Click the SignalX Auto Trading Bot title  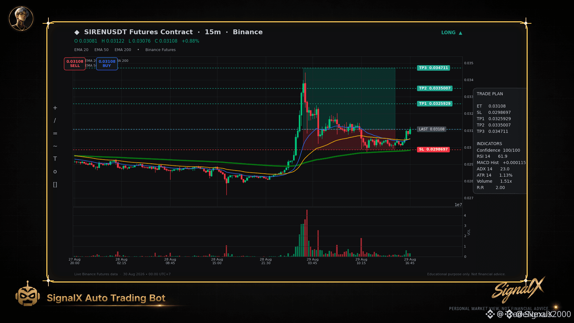106,298
